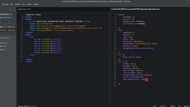Viewport: 190px width, 107px height.
Task: Open the Getting Started project dropdown
Action: point(5,38)
